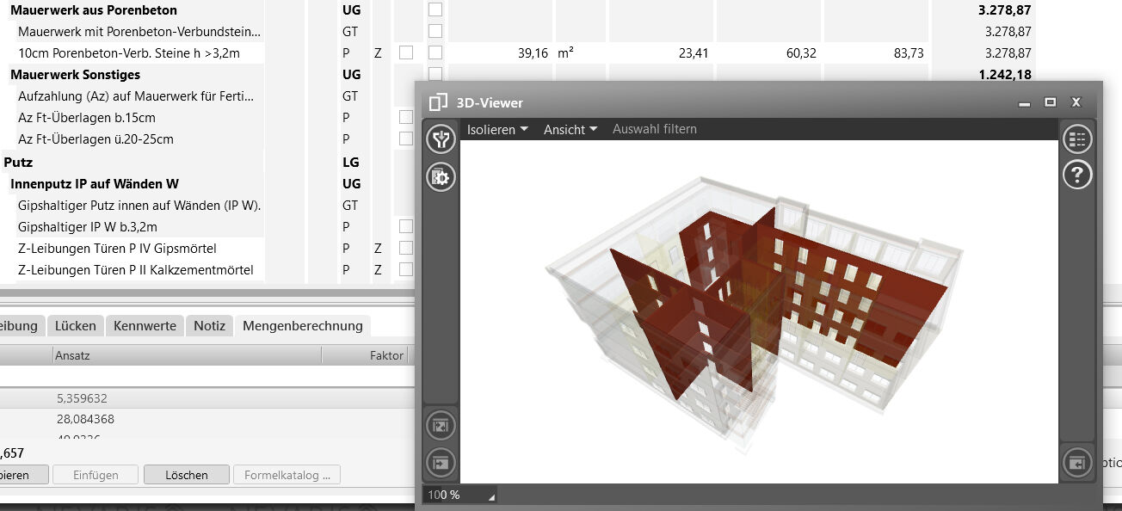Click the list panel icon above help
Viewport: 1122px width, 511px height.
(1076, 139)
